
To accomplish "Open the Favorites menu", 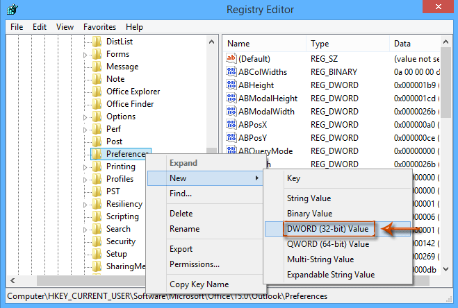I will click(99, 27).
